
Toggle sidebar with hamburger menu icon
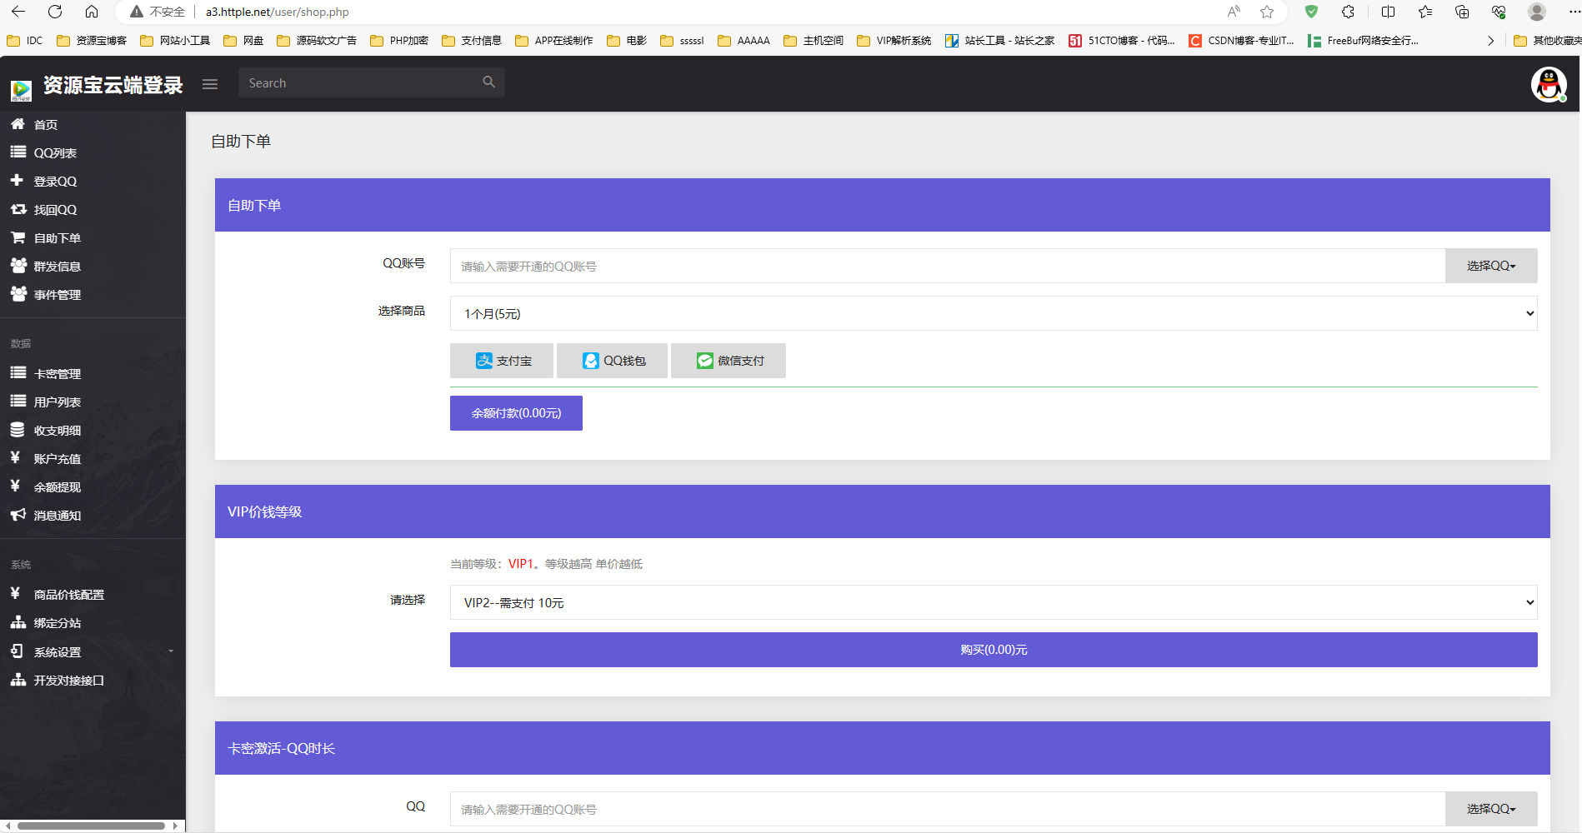pos(210,83)
